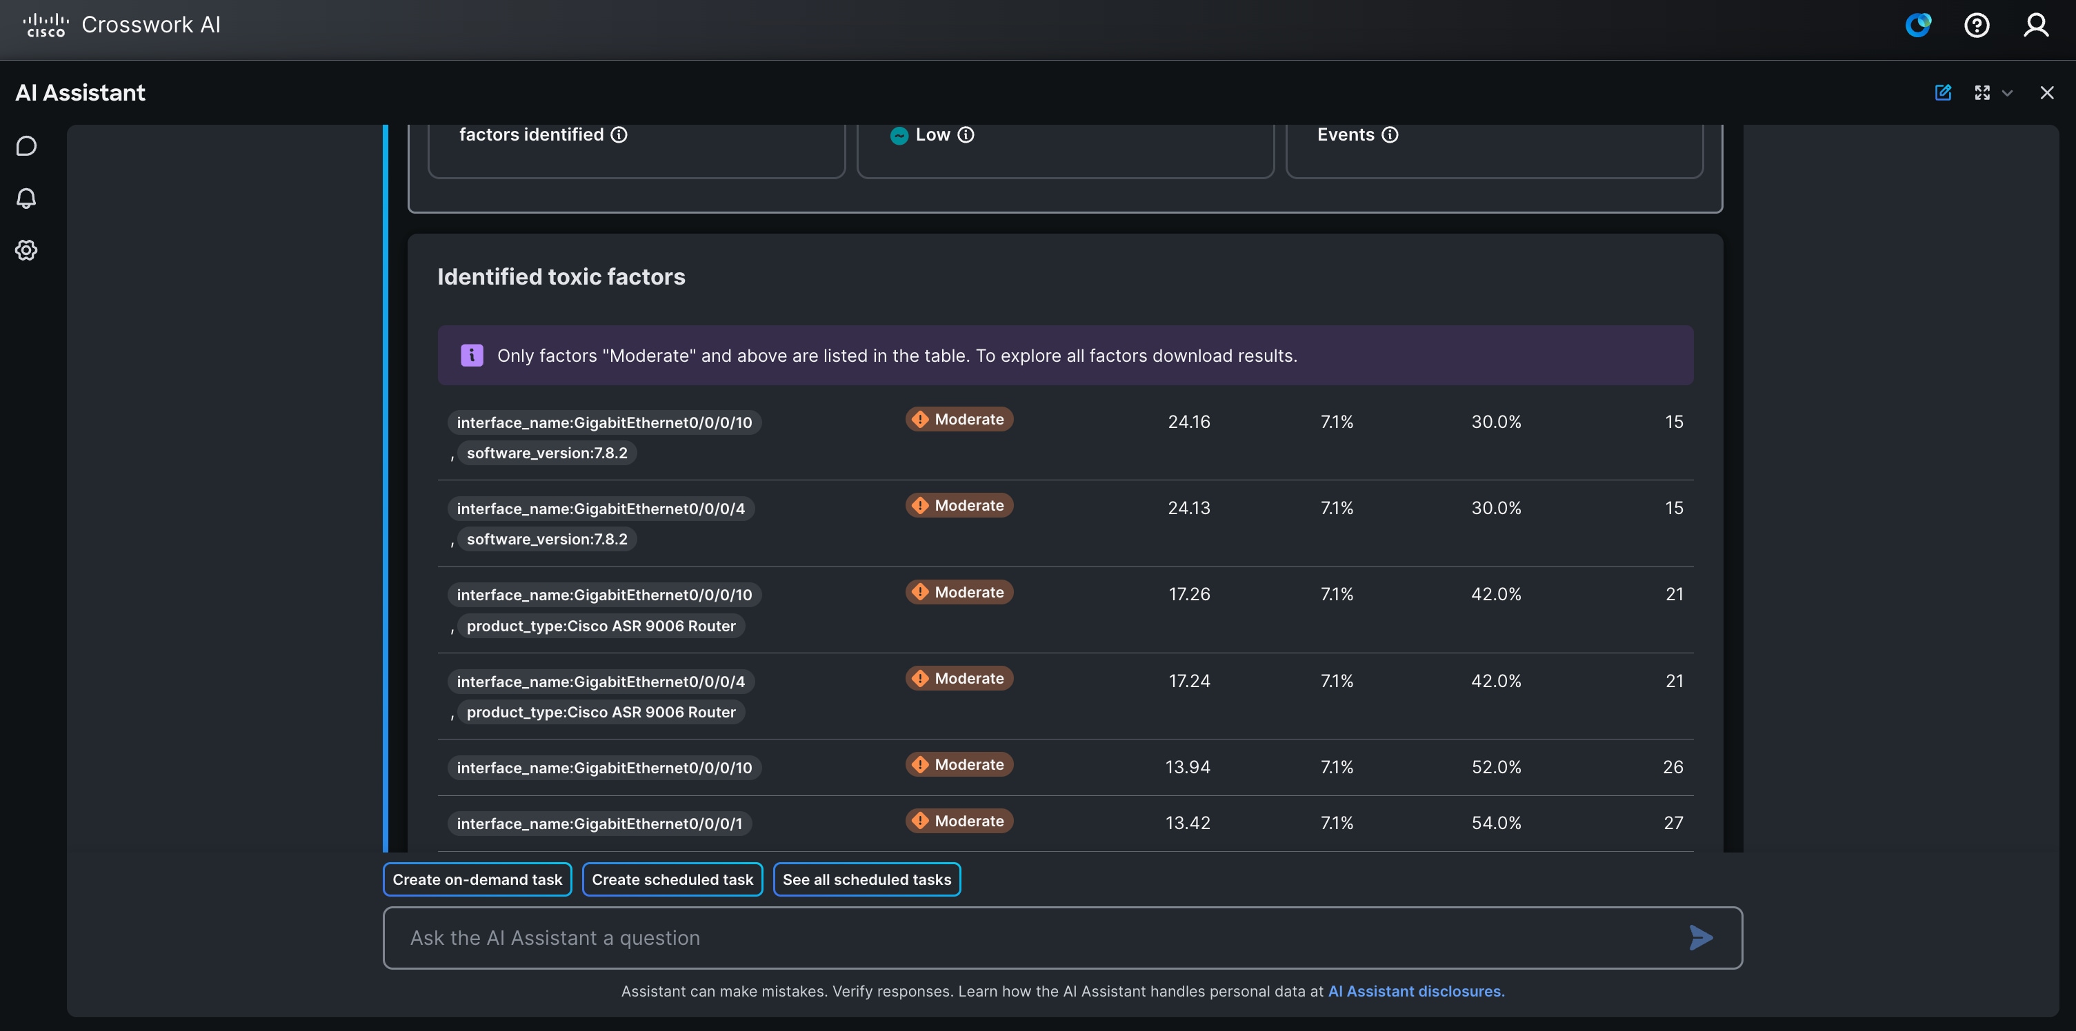Screen dimensions: 2076x1031
Task: Click the GigabitEthernet0/0/0/1 interface tag
Action: point(599,823)
